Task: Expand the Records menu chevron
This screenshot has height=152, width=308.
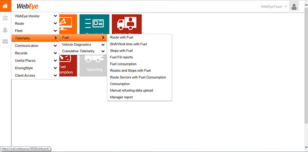Action: (x=55, y=53)
